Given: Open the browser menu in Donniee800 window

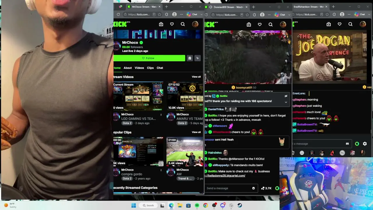Looking at the screenshot, I should tap(269, 15).
